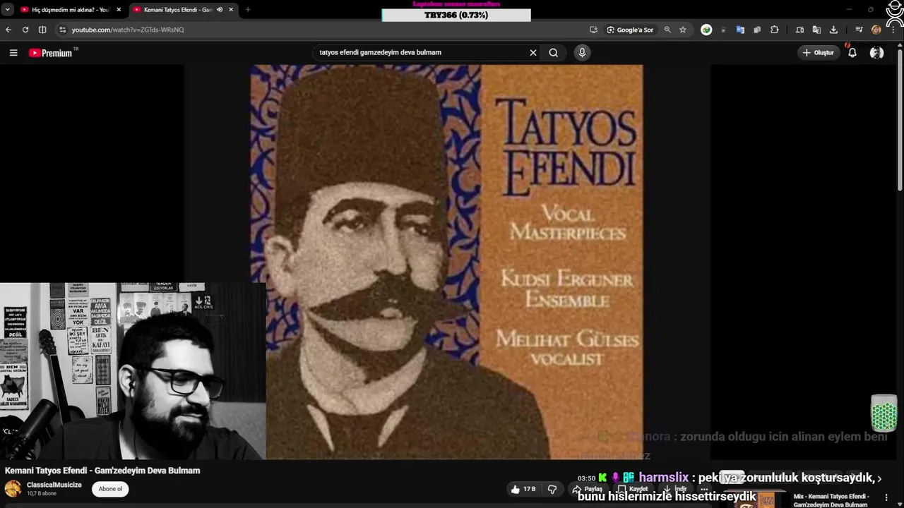Click the youtube.com address bar URL

click(x=128, y=30)
